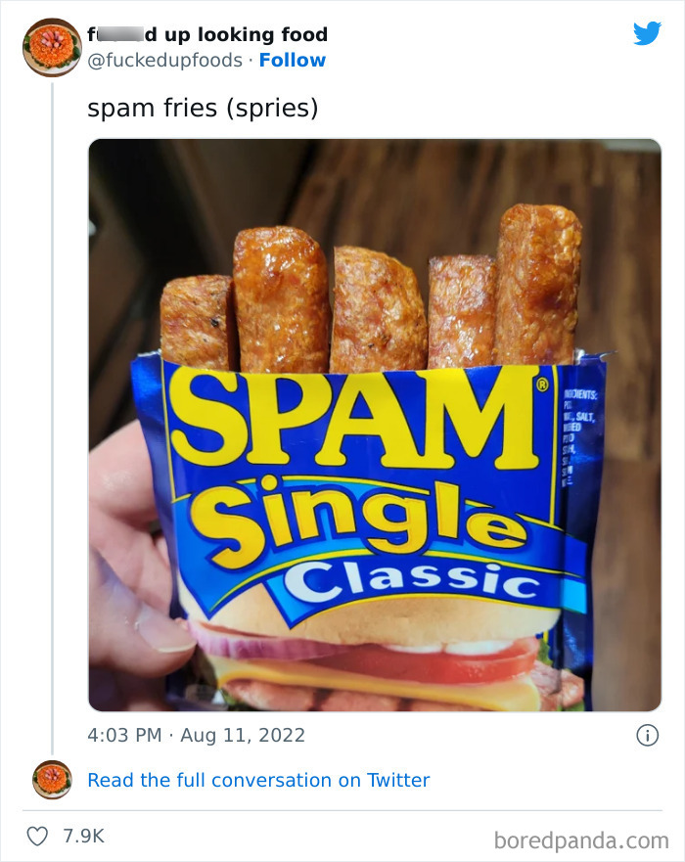
Task: Read the full conversation on Twitter
Action: coord(258,780)
